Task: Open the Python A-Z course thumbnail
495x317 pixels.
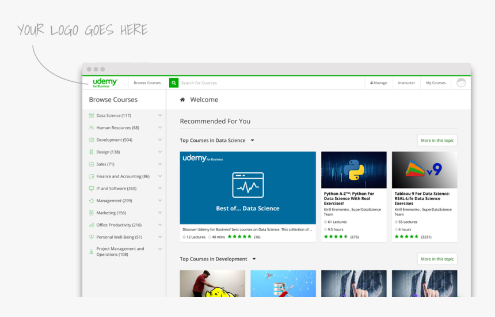Action: (354, 169)
